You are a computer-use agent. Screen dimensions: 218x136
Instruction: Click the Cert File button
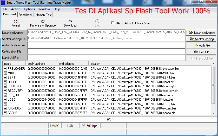pyautogui.click(x=201, y=52)
